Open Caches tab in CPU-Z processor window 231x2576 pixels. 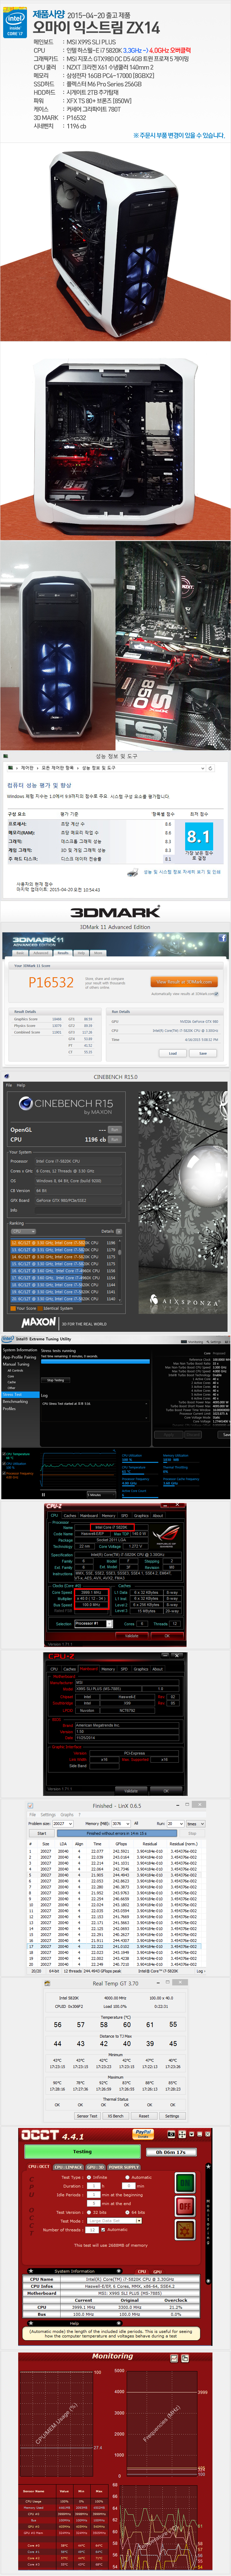[x=70, y=1516]
